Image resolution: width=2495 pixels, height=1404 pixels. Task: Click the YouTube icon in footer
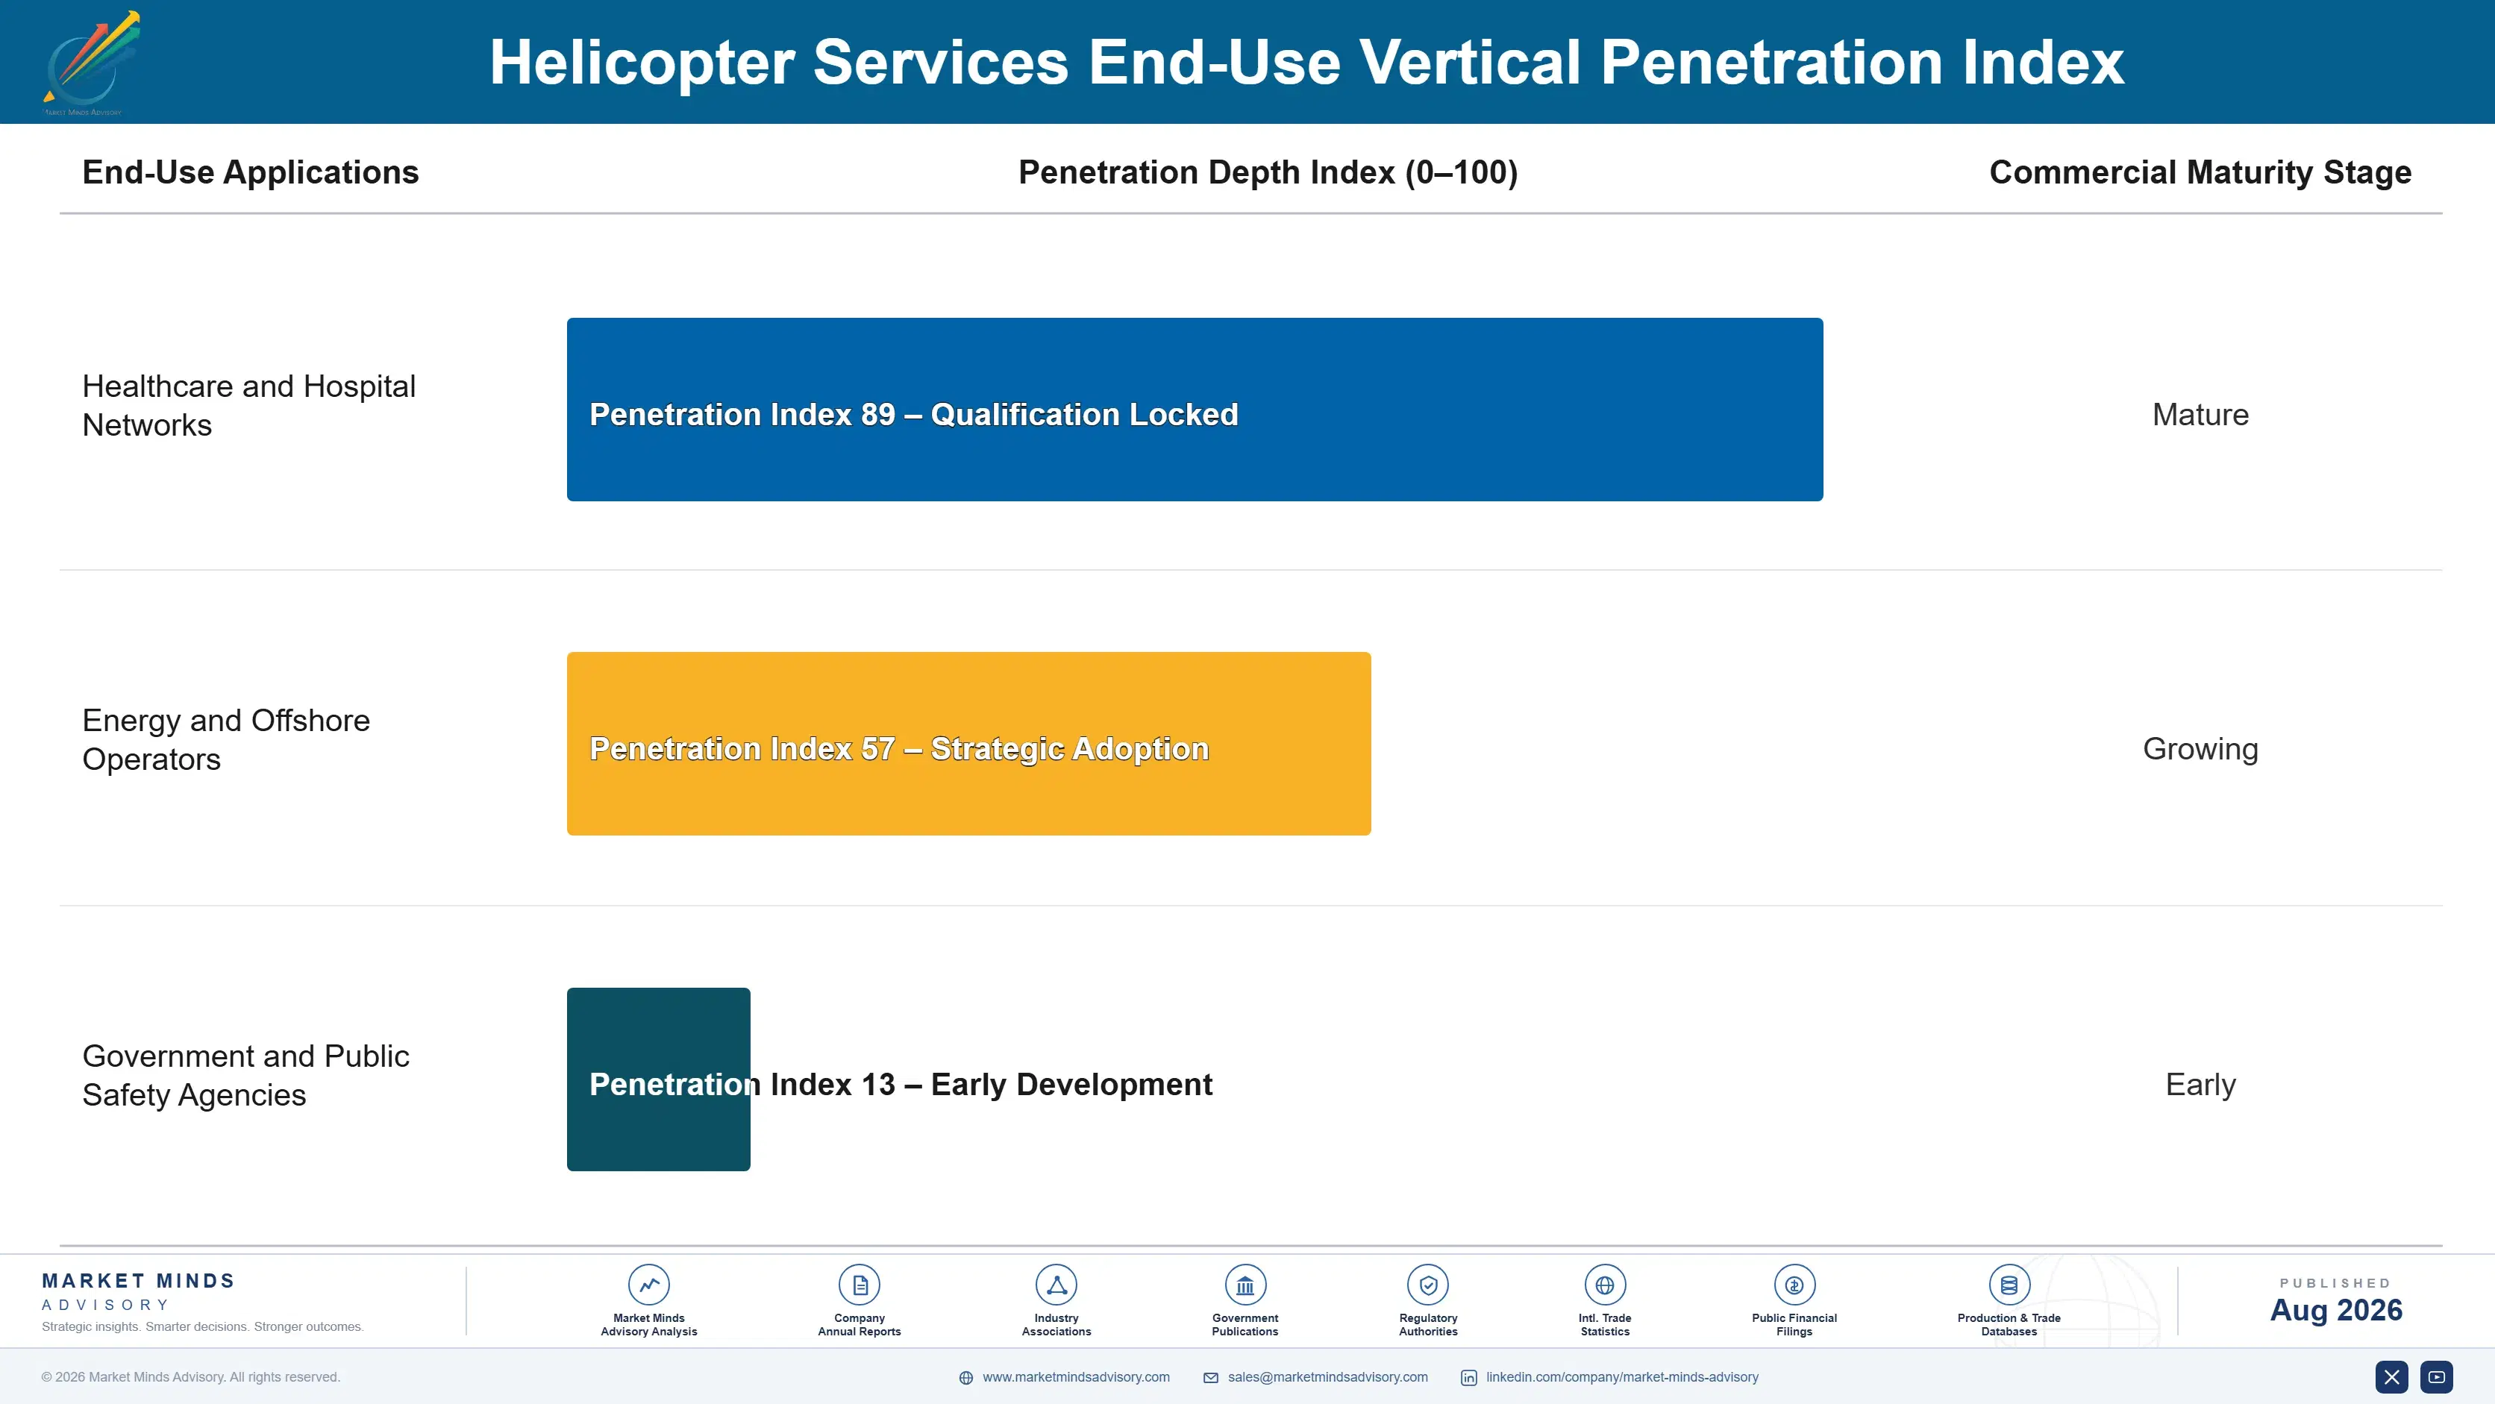coord(2436,1377)
